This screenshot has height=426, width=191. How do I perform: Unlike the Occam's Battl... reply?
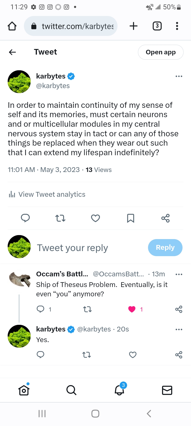pos(132,309)
